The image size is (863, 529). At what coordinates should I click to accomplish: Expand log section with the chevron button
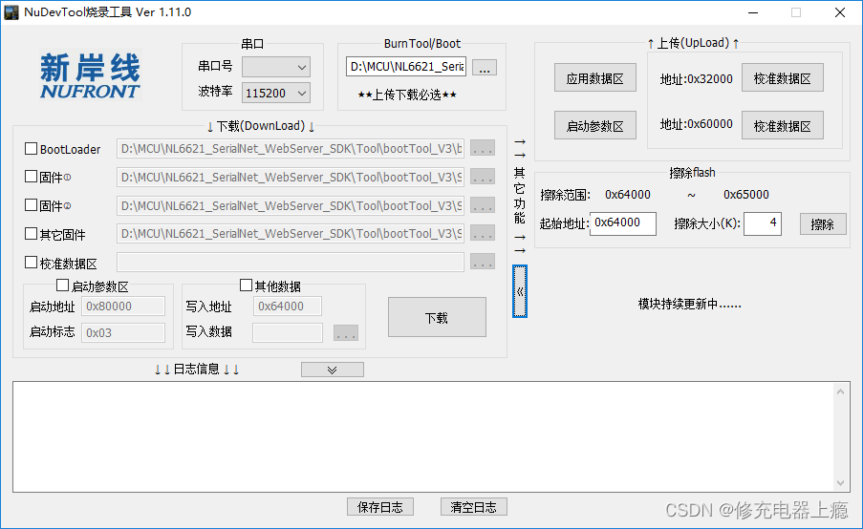click(x=332, y=370)
